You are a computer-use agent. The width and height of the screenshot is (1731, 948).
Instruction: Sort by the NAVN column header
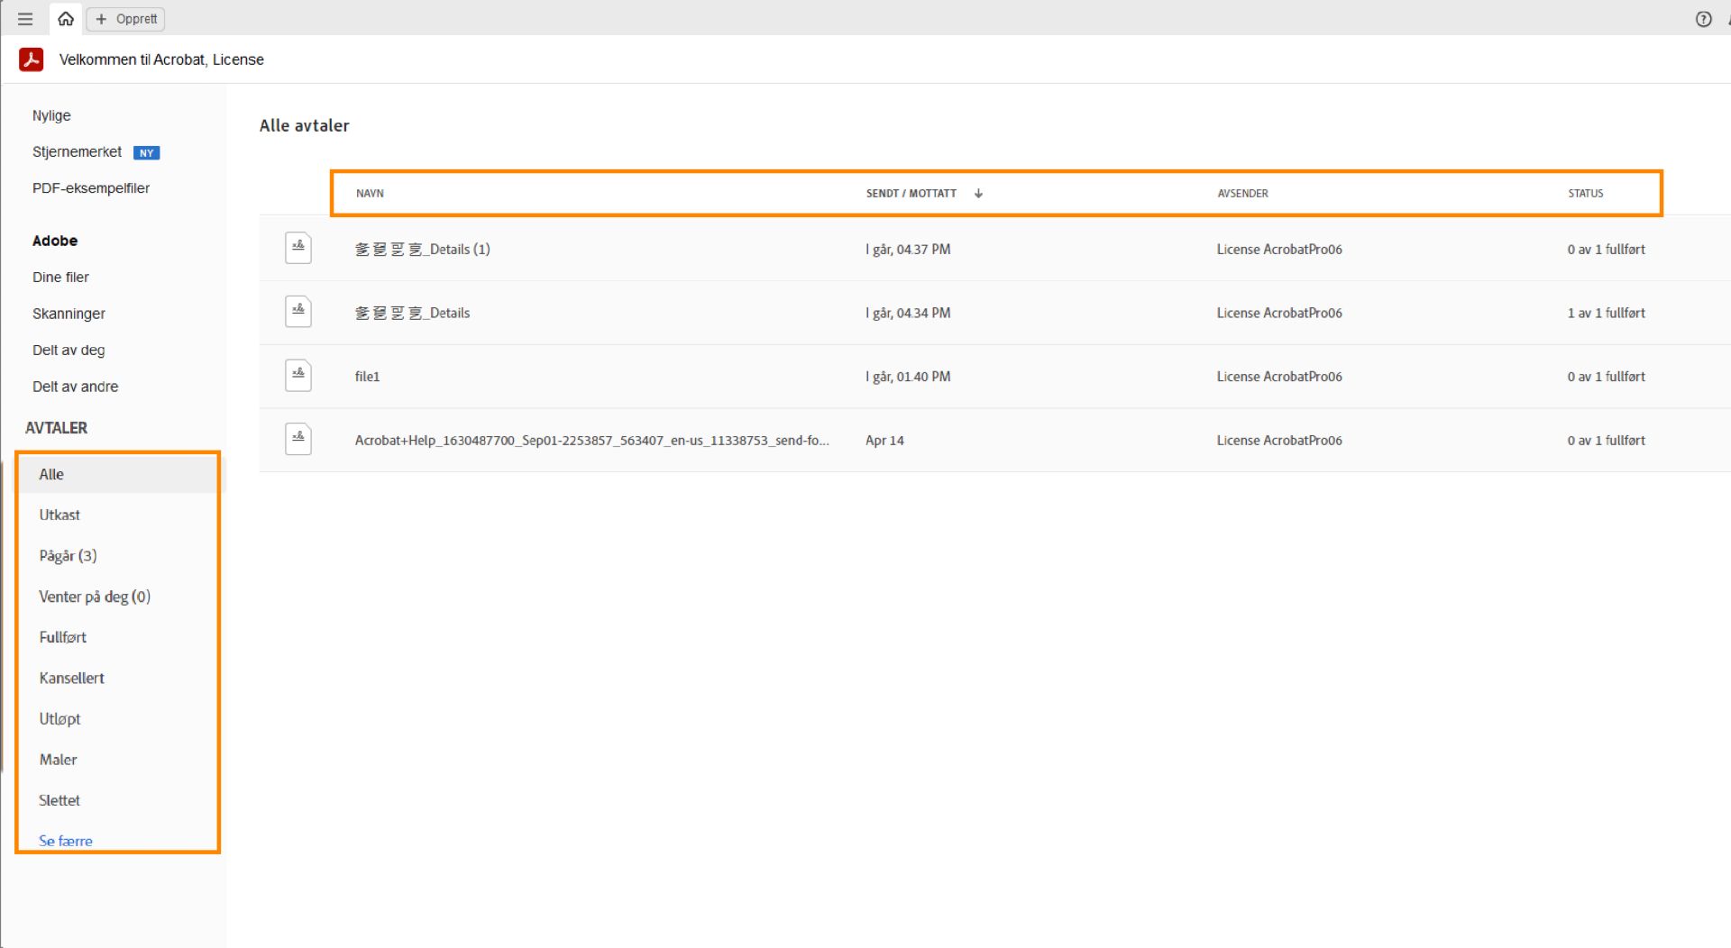[x=370, y=194]
